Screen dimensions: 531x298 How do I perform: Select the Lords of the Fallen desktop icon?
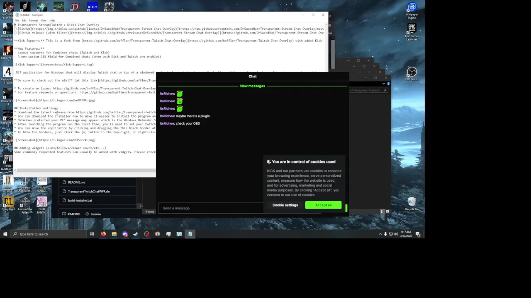click(x=25, y=205)
